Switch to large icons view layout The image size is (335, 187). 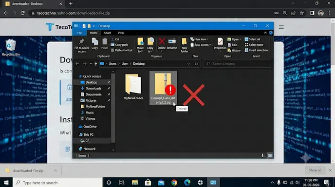pyautogui.click(x=270, y=155)
